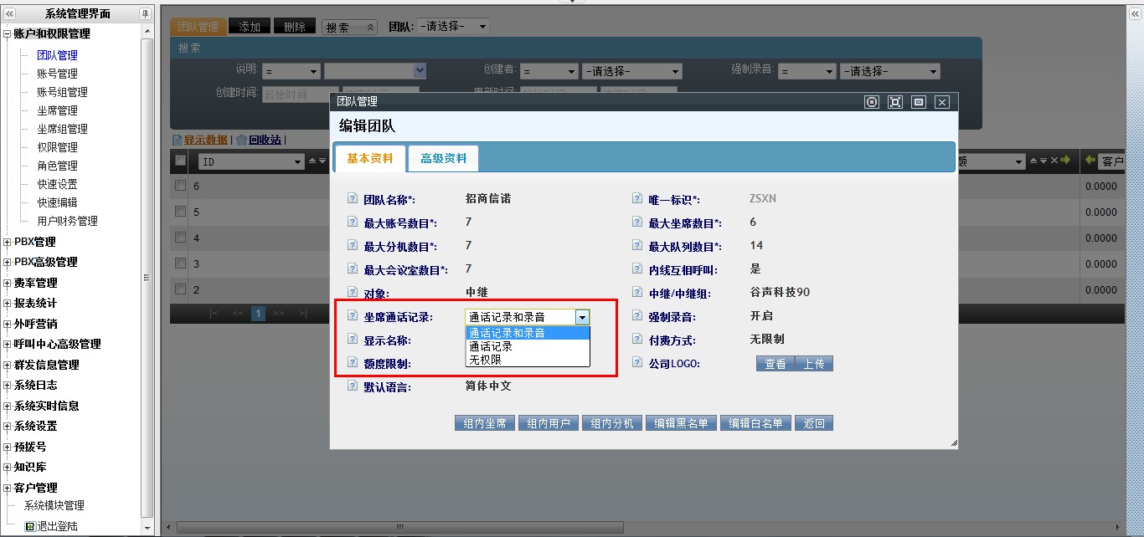
Task: Click the 组内坐席 button
Action: click(x=485, y=423)
